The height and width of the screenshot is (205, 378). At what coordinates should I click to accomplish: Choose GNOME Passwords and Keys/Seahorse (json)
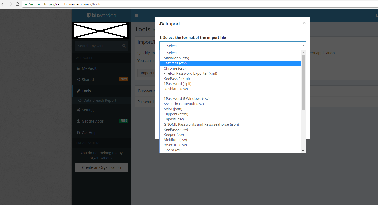[230, 124]
